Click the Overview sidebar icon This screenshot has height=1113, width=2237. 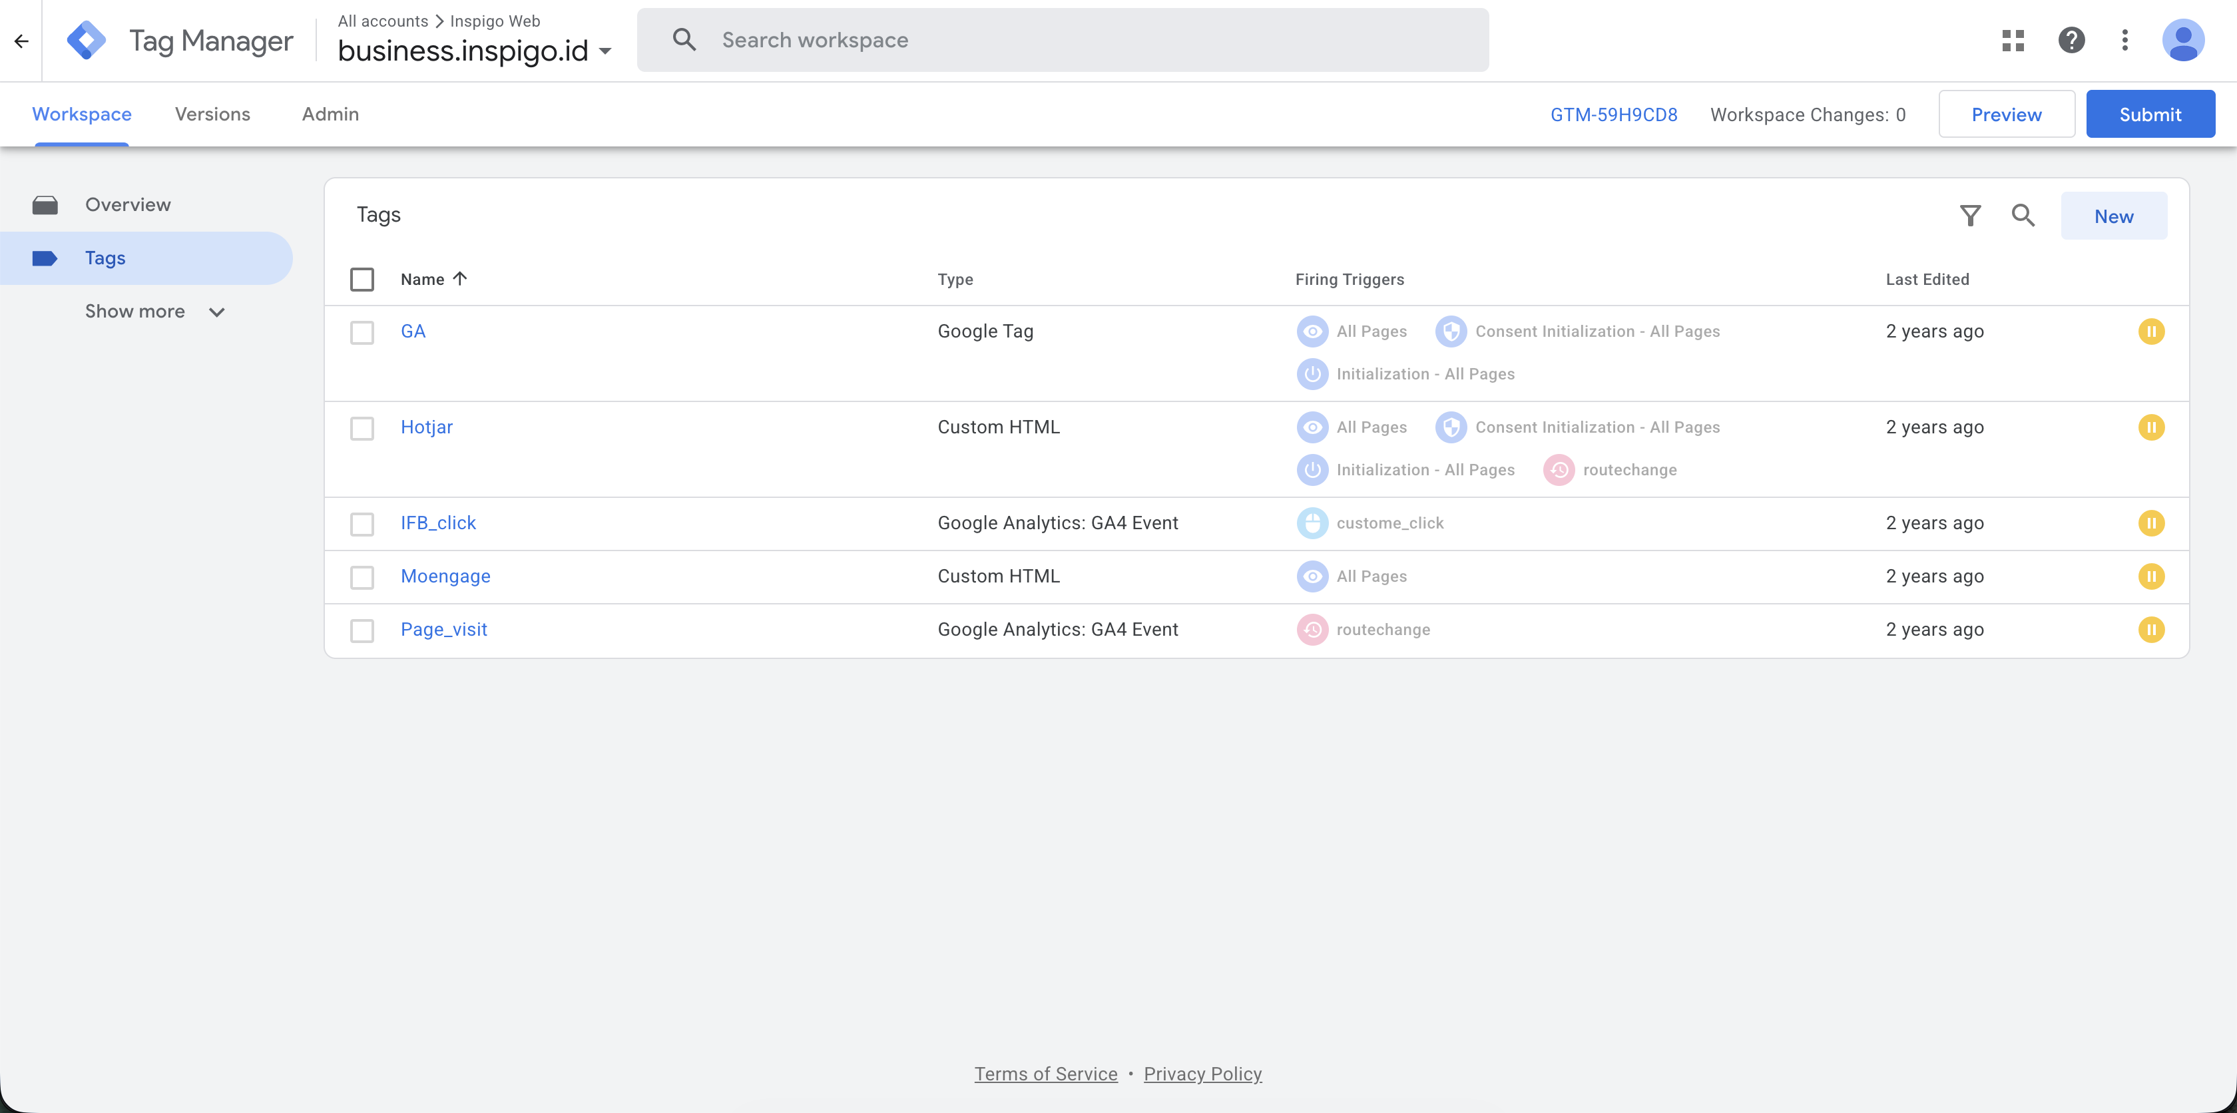(x=45, y=205)
